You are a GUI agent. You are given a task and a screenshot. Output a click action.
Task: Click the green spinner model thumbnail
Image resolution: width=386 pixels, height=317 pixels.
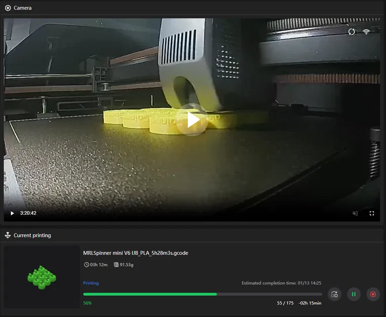tap(42, 277)
